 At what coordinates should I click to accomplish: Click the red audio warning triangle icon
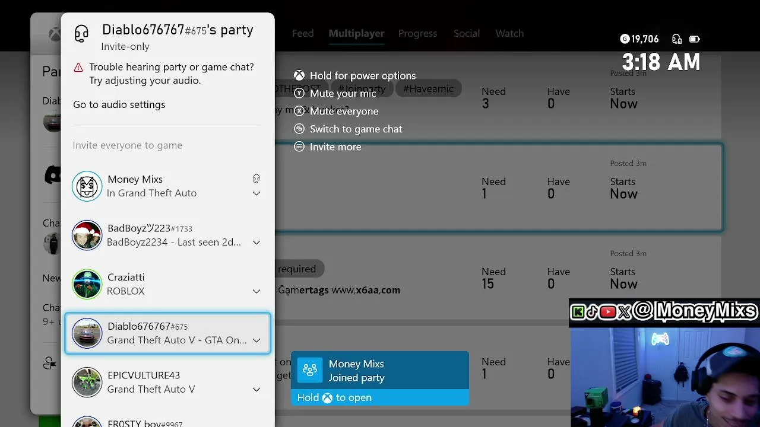click(78, 68)
